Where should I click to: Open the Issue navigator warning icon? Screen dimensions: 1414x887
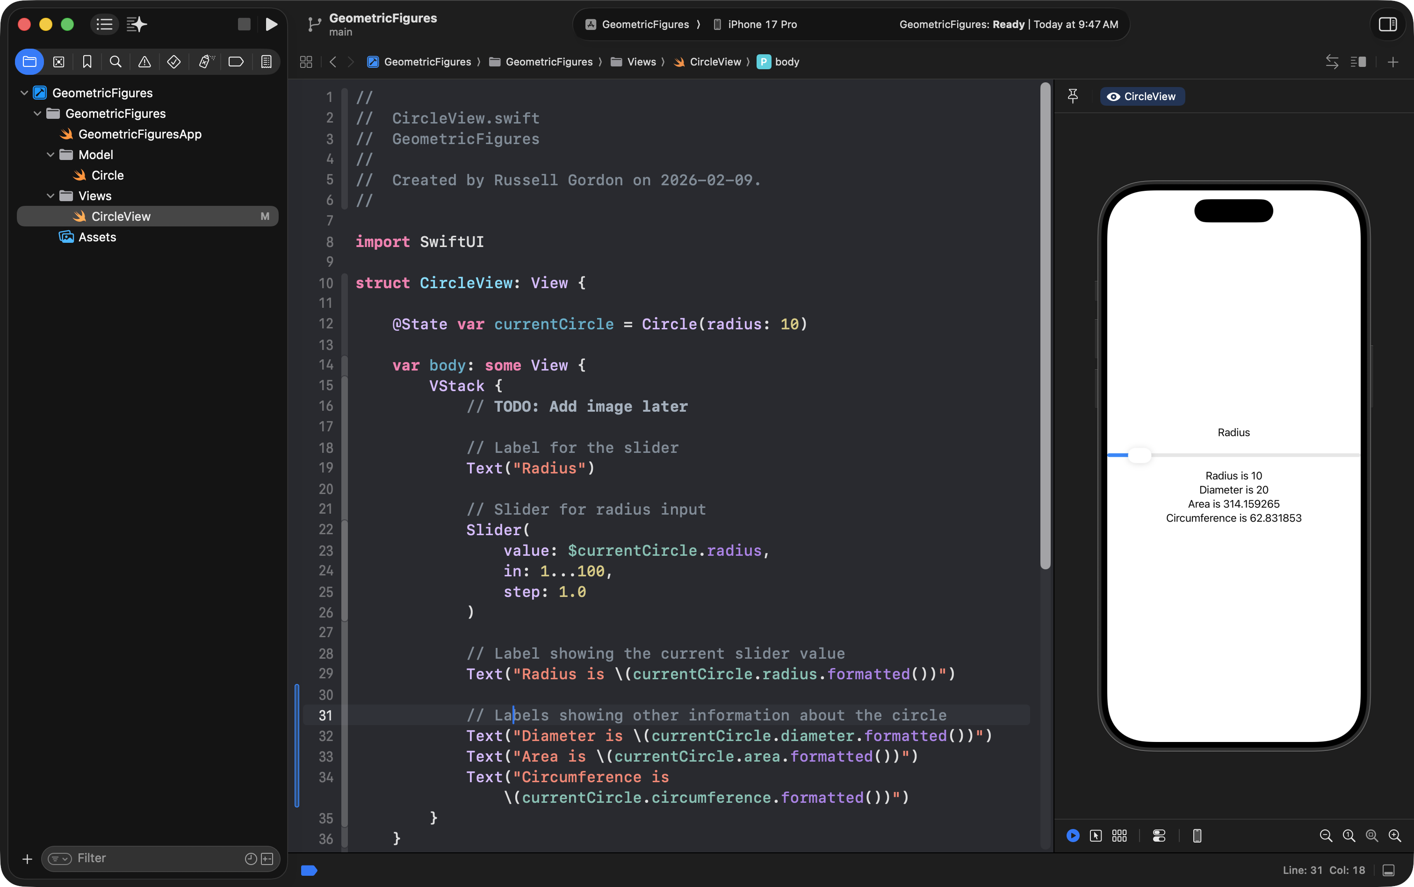(144, 62)
